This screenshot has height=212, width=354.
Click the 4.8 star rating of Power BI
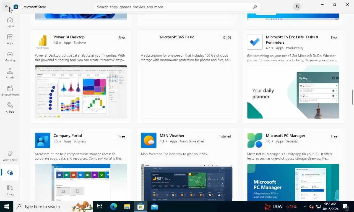57,43
